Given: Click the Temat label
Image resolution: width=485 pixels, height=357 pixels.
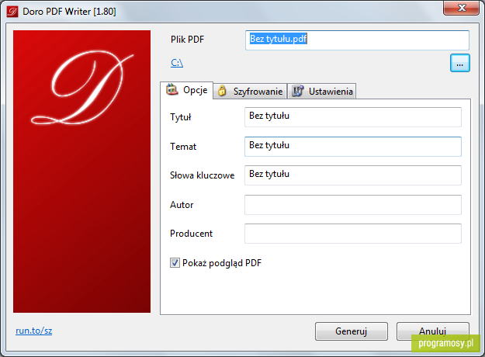Looking at the screenshot, I should pyautogui.click(x=183, y=147).
